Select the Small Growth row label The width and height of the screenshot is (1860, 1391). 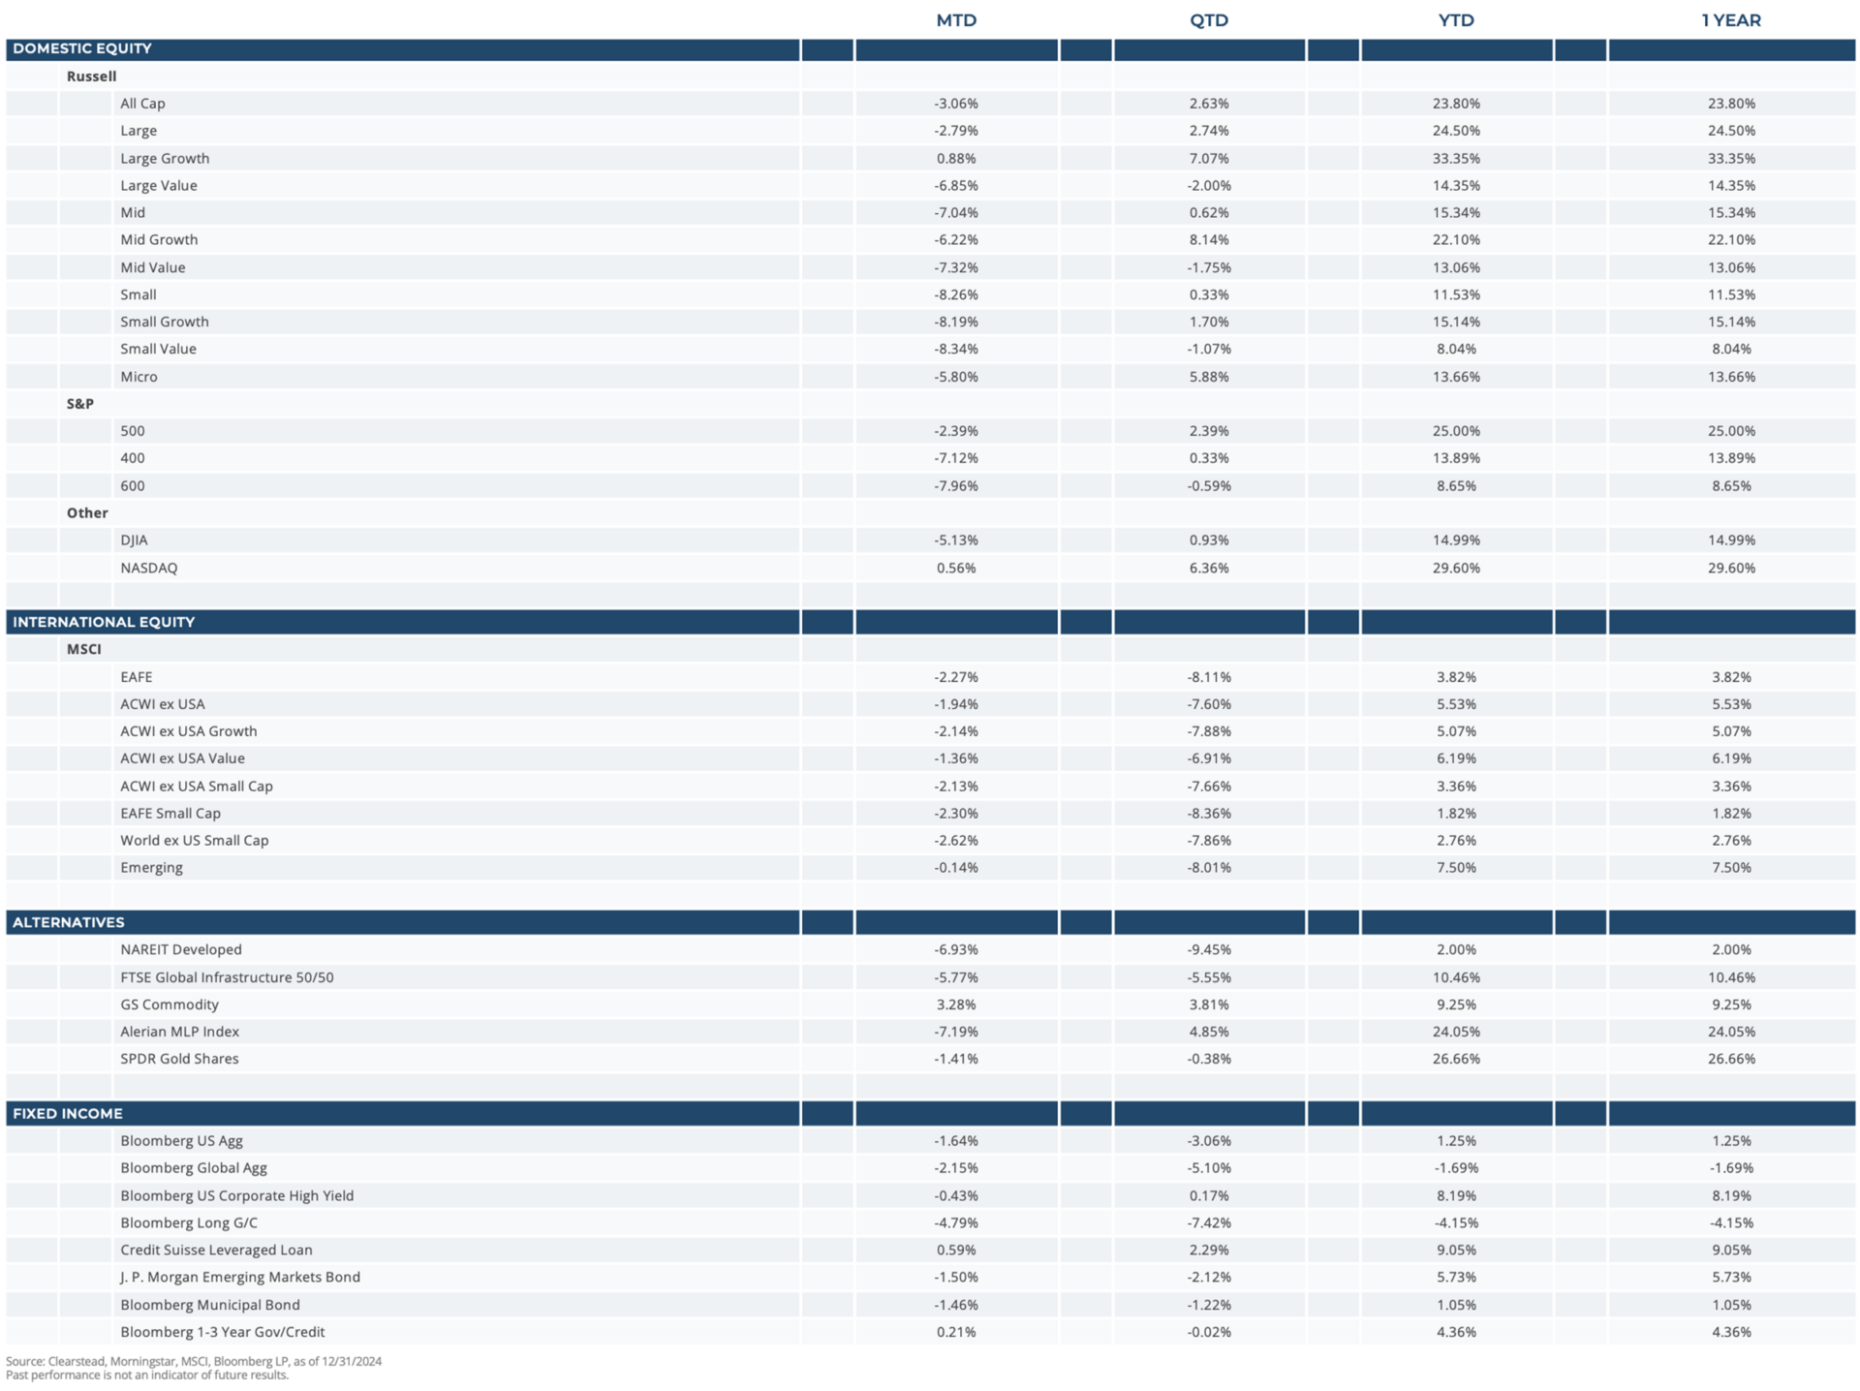coord(165,322)
